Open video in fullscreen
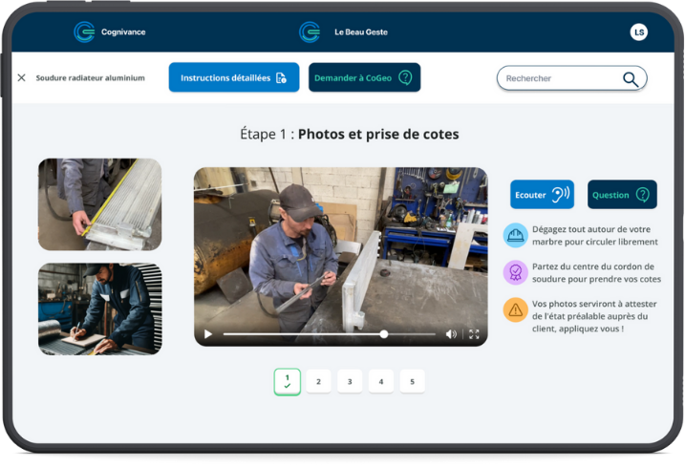The image size is (685, 468). [x=474, y=334]
